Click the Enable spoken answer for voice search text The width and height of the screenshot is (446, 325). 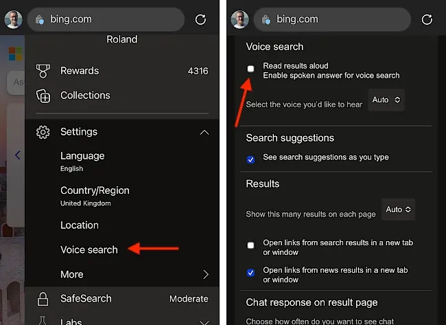[331, 76]
